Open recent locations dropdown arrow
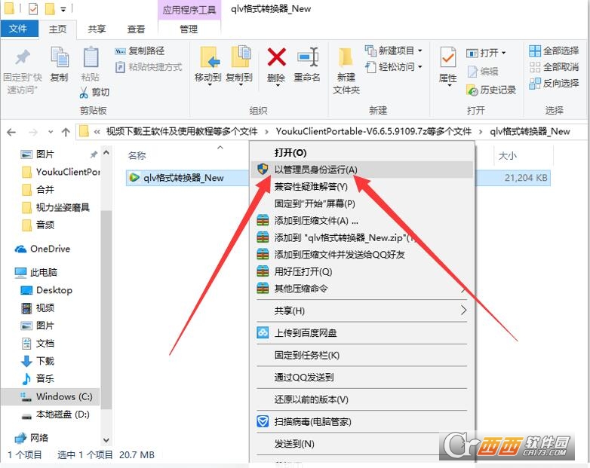This screenshot has height=468, width=590. tap(51, 132)
